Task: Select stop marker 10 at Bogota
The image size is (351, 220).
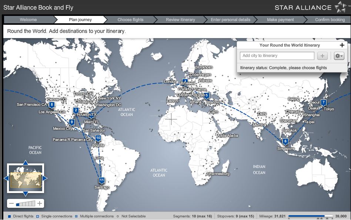Action: (x=98, y=138)
